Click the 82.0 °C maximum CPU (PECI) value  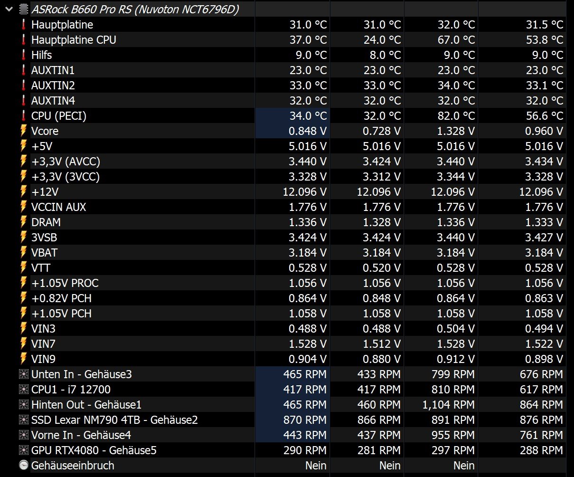pyautogui.click(x=456, y=116)
